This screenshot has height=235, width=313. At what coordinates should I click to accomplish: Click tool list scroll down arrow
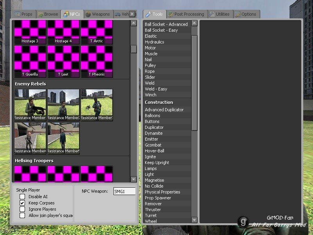(194, 220)
